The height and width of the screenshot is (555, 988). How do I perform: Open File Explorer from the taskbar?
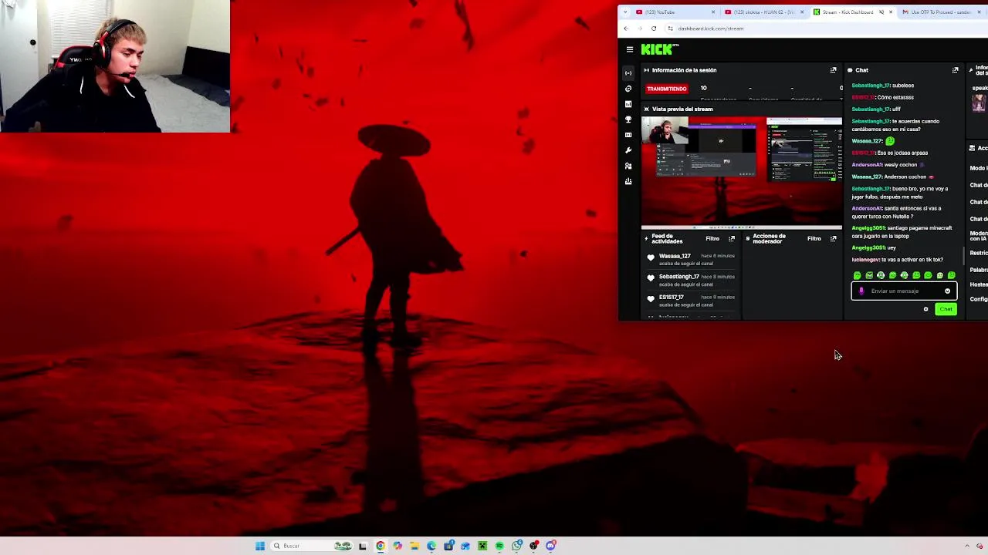click(x=414, y=546)
